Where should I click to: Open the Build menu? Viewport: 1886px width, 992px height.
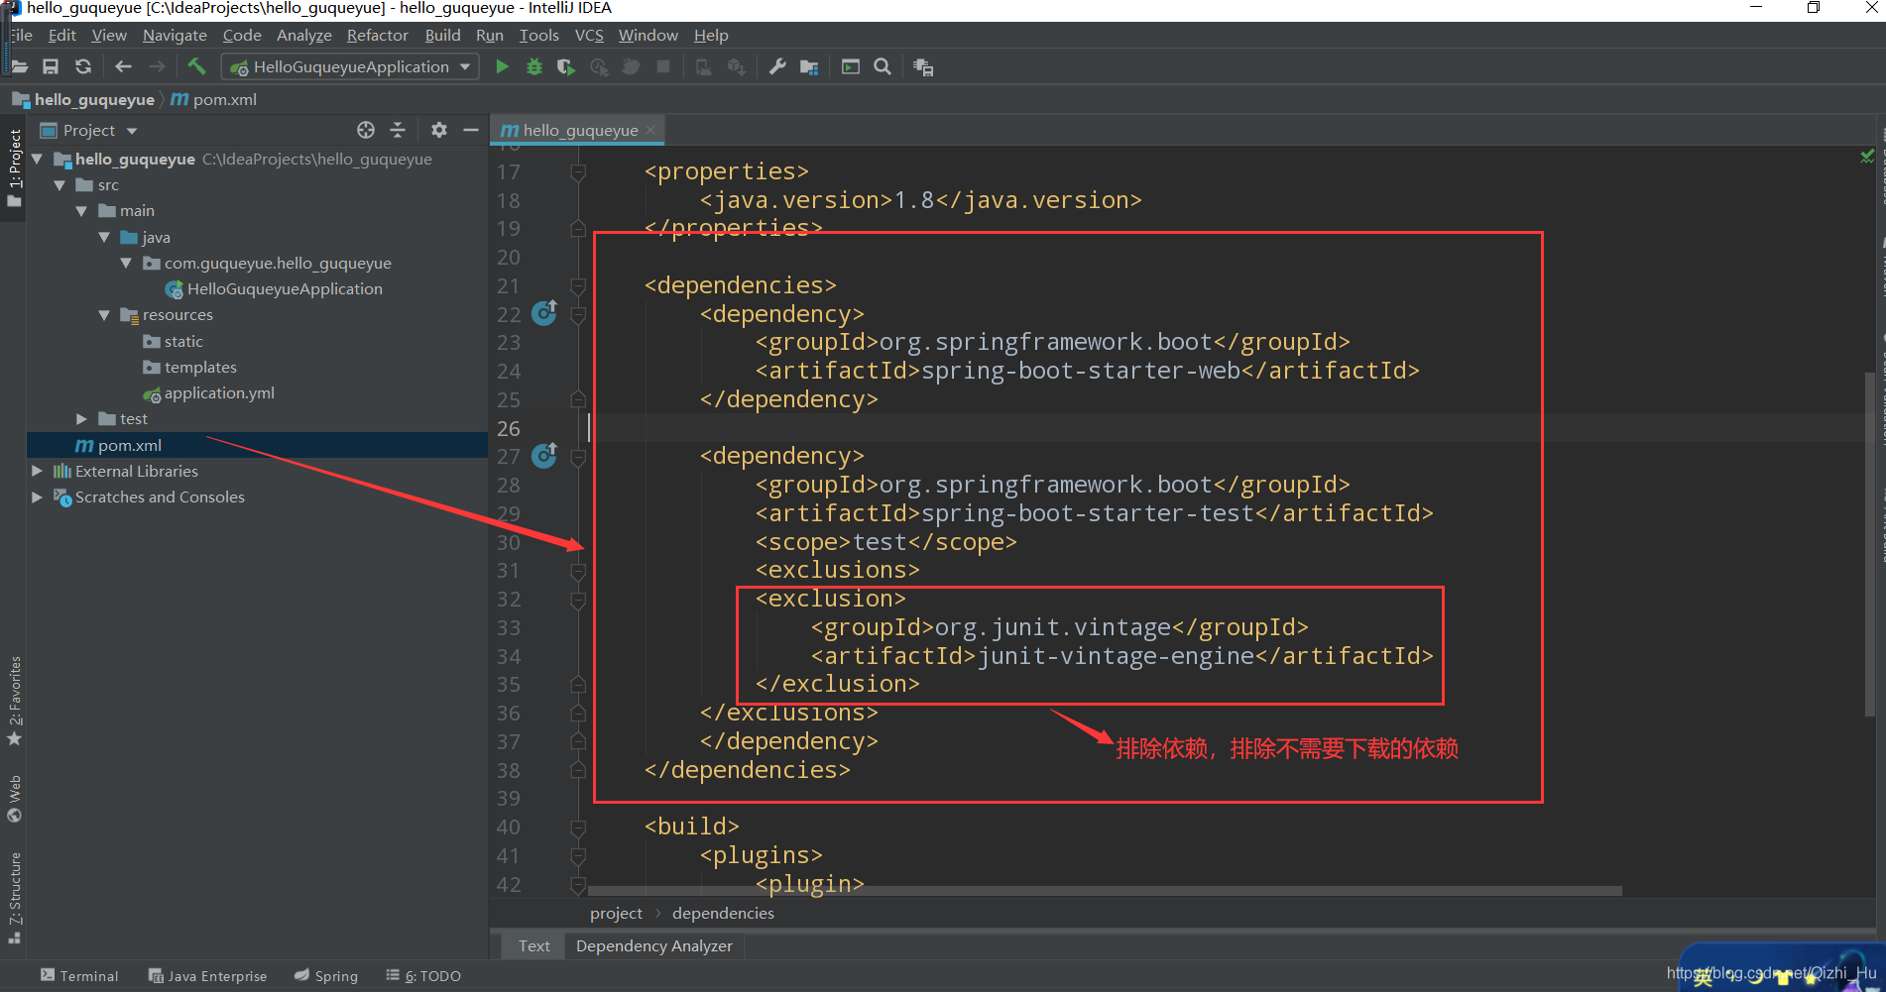click(x=442, y=35)
